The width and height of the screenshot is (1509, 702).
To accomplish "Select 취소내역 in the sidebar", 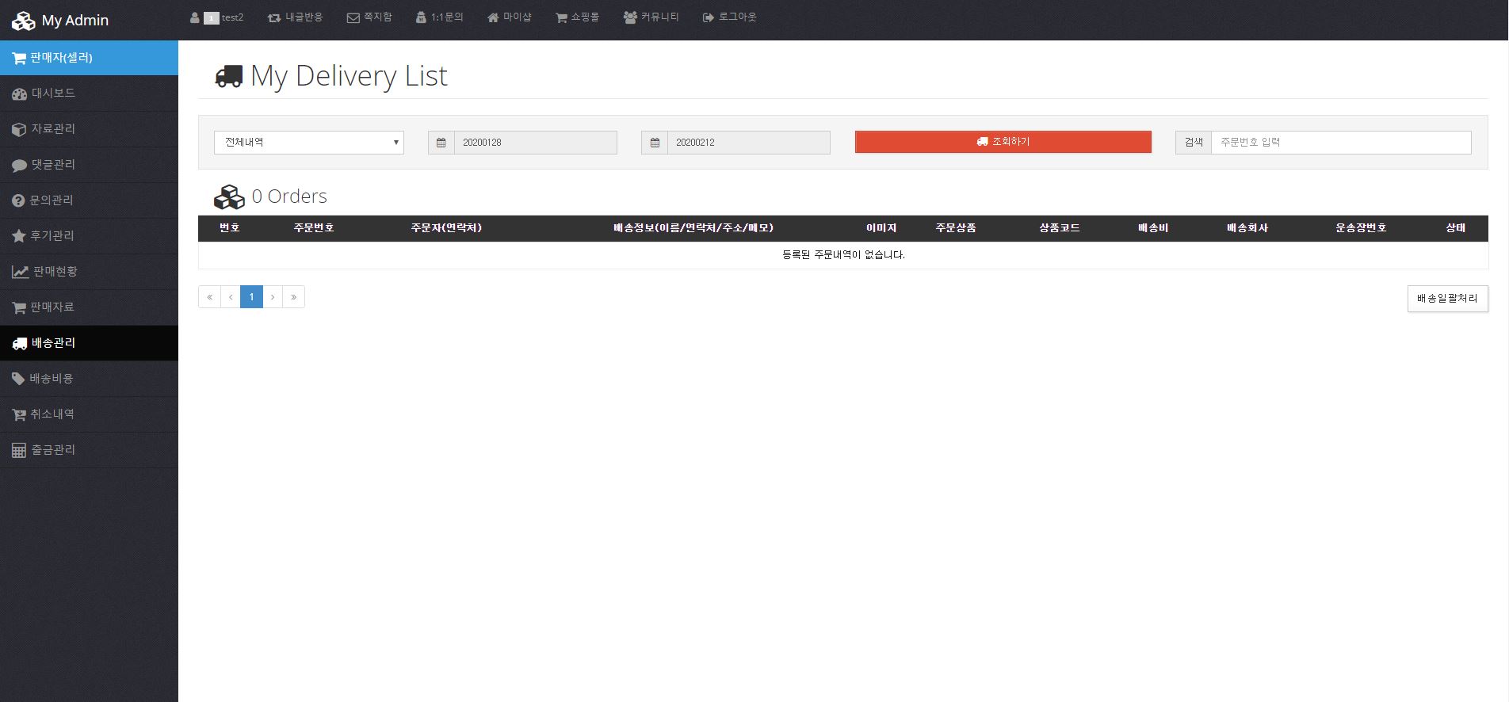I will coord(52,414).
